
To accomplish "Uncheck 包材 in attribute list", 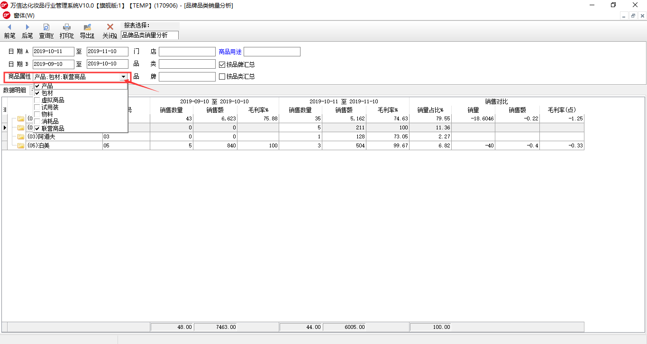I will (x=37, y=93).
